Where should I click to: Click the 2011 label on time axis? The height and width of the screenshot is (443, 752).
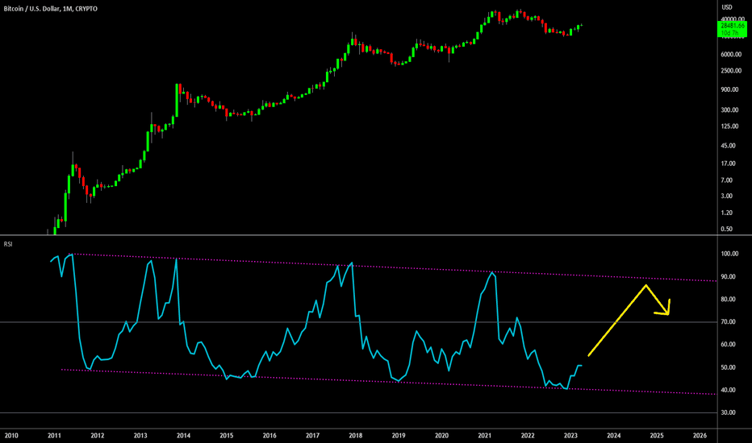tap(54, 436)
